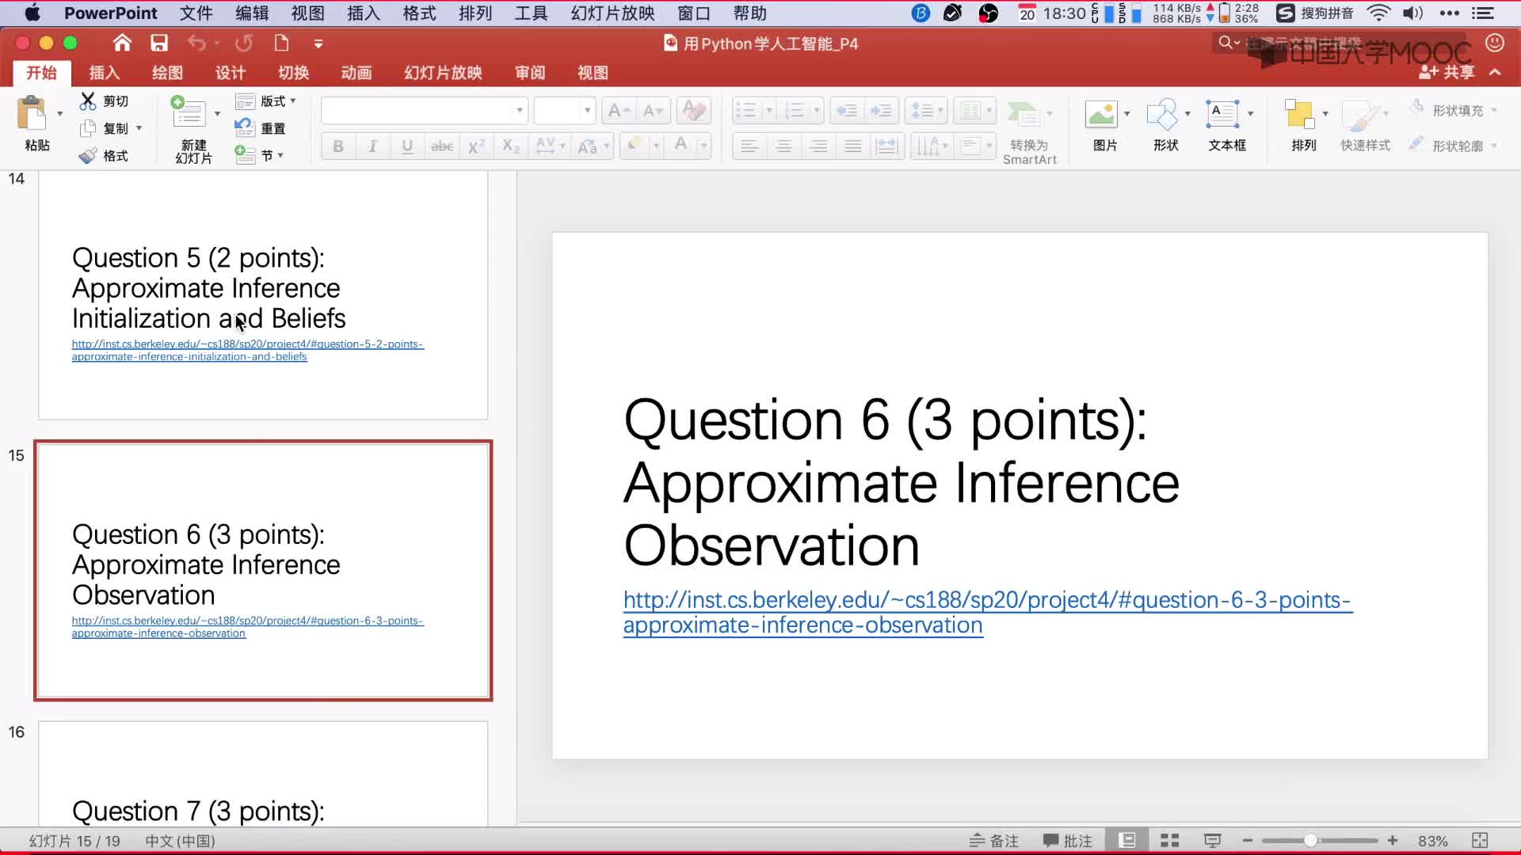Increase font size icon
The width and height of the screenshot is (1521, 855).
pyautogui.click(x=619, y=111)
